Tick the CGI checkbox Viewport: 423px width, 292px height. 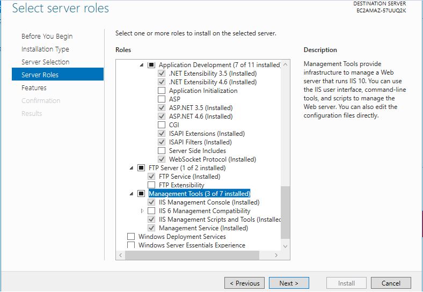[162, 125]
